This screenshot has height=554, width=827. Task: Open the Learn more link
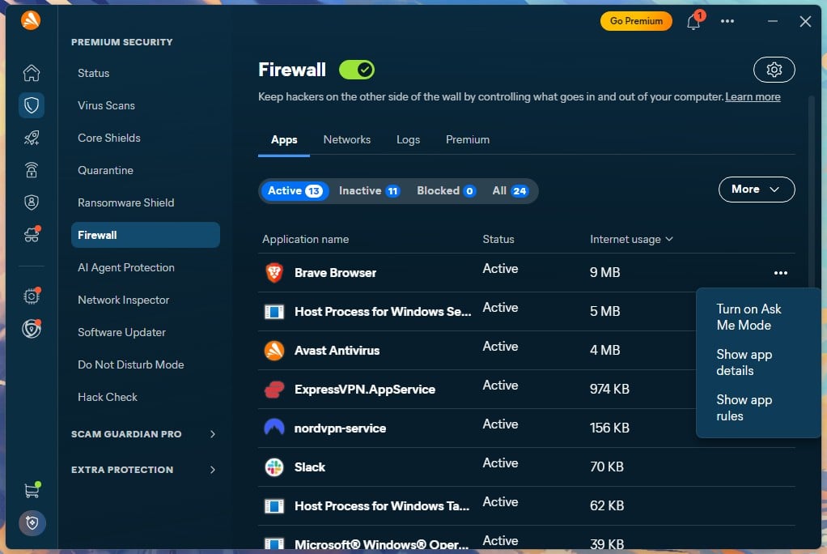tap(753, 96)
